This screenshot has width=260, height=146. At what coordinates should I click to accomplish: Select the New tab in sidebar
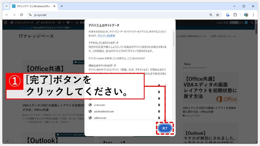click(187, 64)
